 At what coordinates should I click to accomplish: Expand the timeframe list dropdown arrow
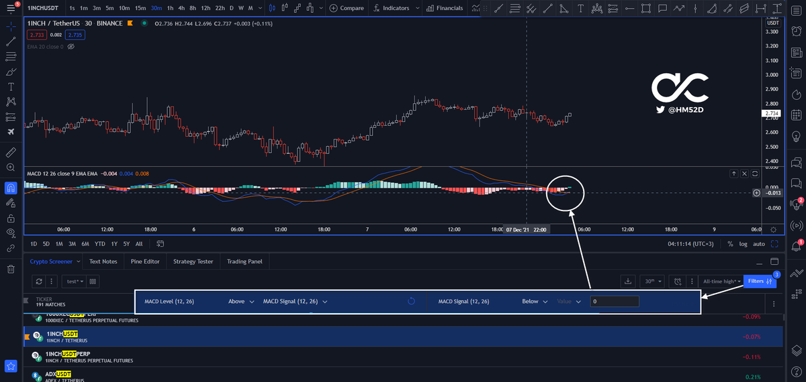[259, 8]
